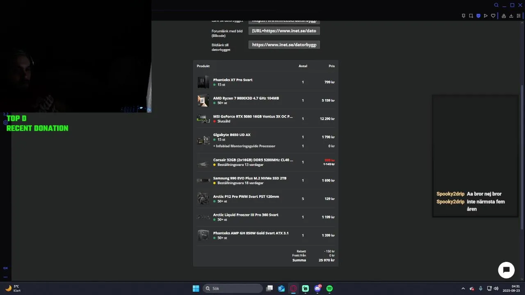Open Task View on the taskbar

click(x=269, y=288)
